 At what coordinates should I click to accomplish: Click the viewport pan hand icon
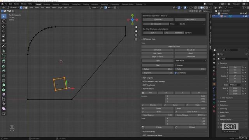click(x=136, y=31)
